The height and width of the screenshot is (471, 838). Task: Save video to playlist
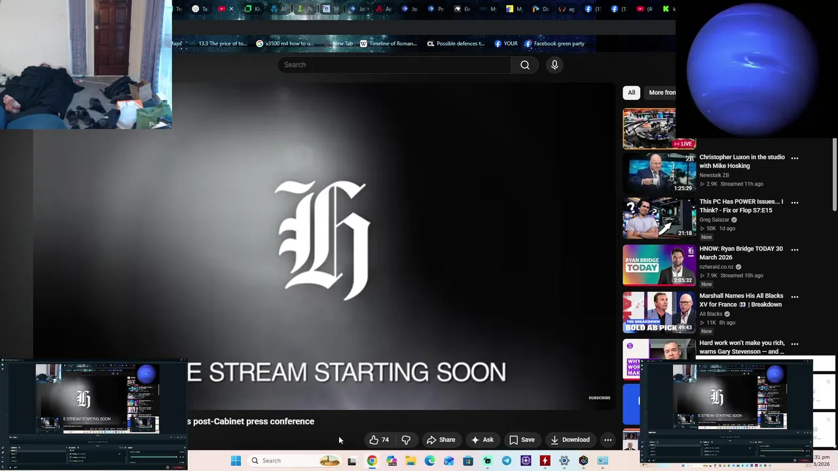point(522,440)
